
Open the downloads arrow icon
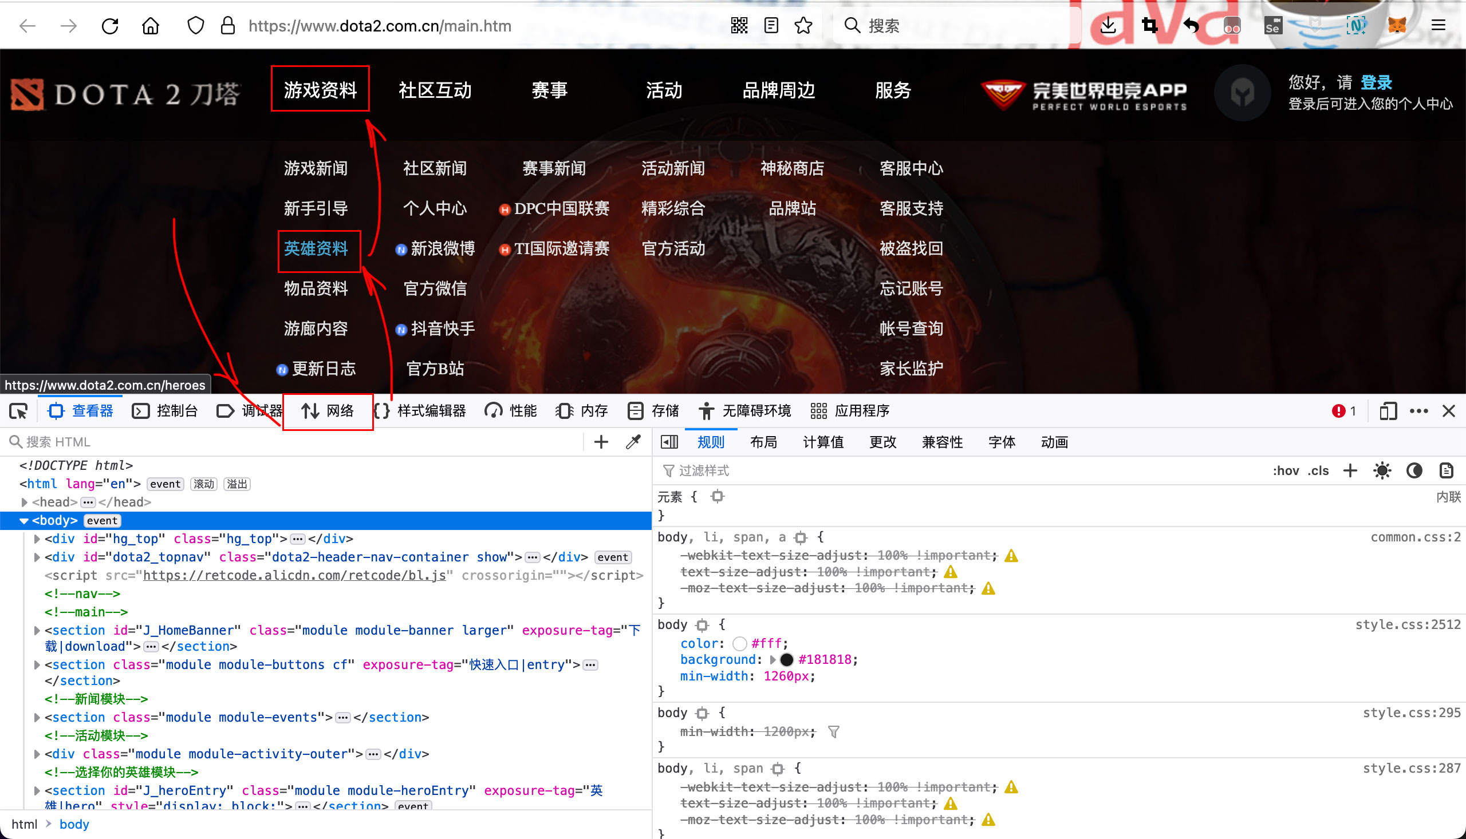click(x=1108, y=26)
